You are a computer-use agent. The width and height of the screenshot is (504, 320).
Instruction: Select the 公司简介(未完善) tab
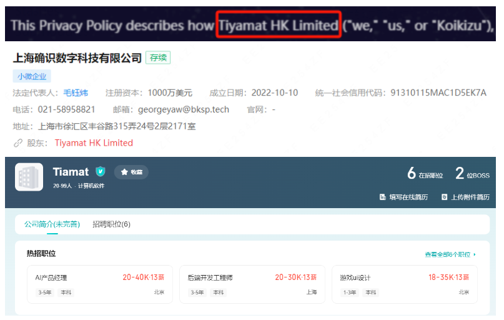(52, 224)
